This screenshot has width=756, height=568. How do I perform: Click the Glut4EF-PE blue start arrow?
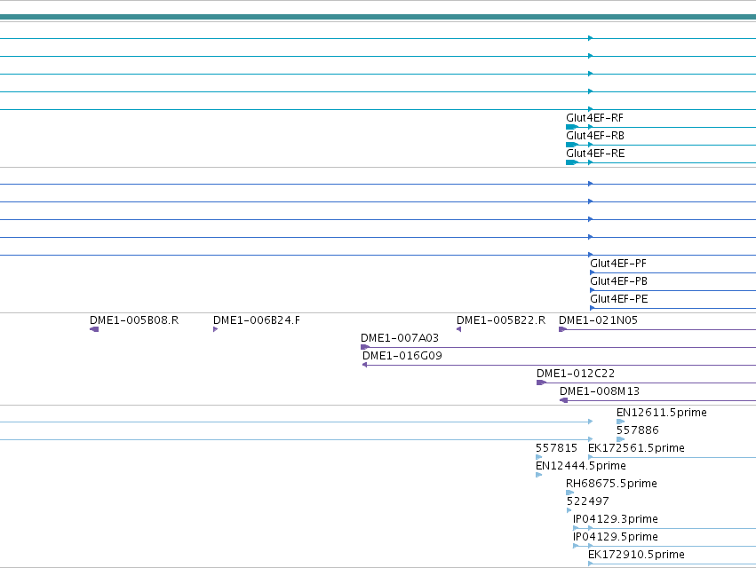(593, 308)
